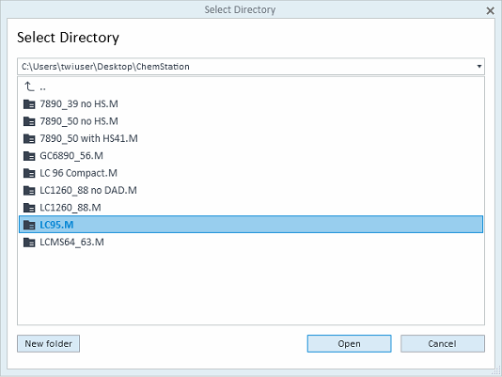Click the folder icon beside LC 96 Compact.M
502x377 pixels.
(29, 173)
